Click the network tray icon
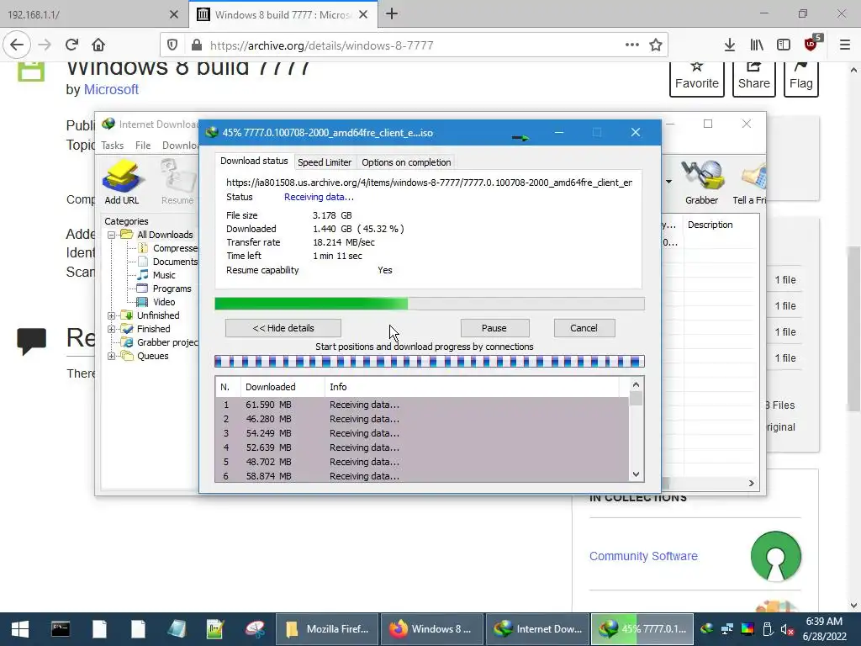This screenshot has height=646, width=861. pos(727,629)
